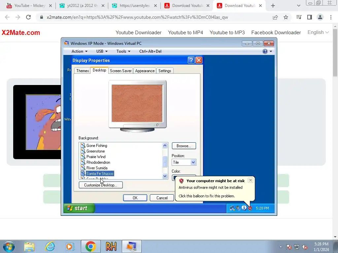Click XP tray network computers icon
Viewport: 338px width, 253px height.
pyautogui.click(x=232, y=208)
